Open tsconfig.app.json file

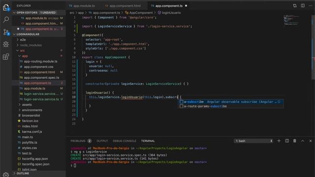point(39,159)
